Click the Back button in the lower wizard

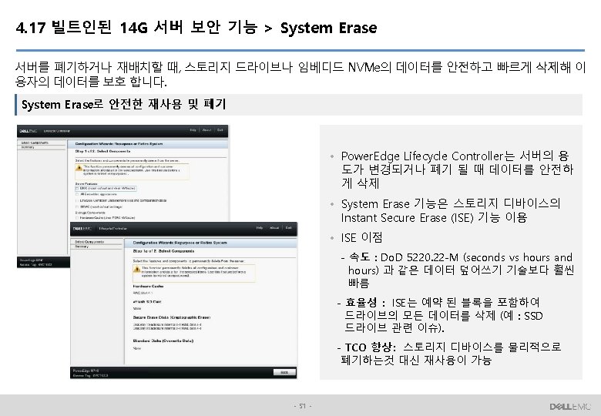[284, 372]
